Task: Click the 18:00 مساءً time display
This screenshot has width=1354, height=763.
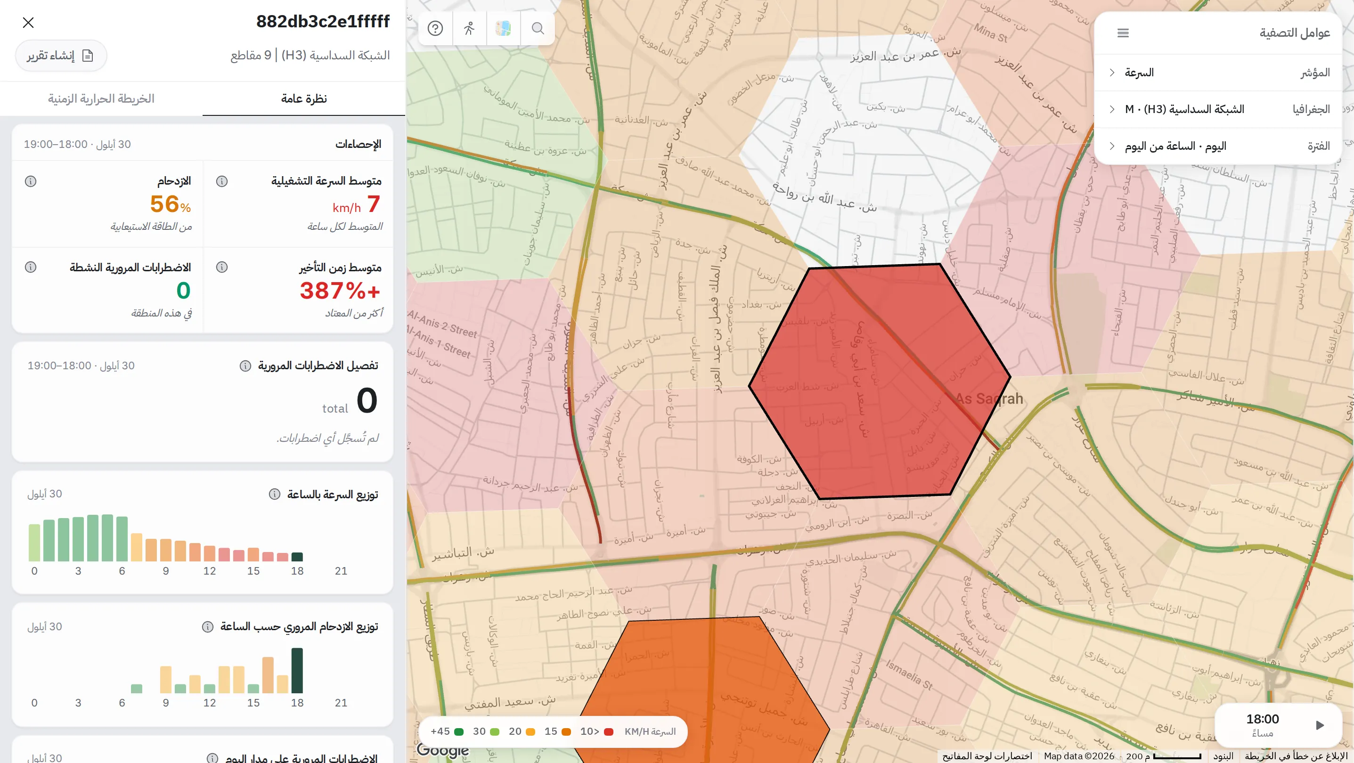Action: (x=1263, y=725)
